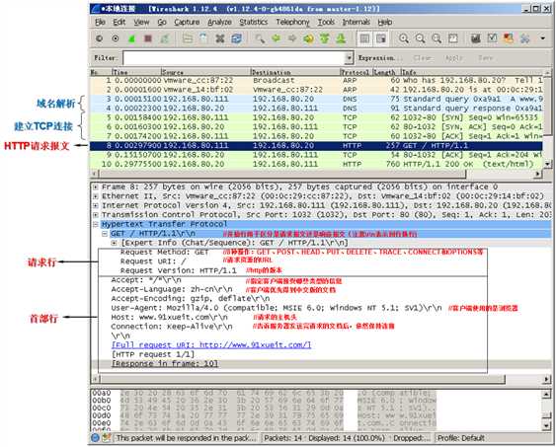Sort packets by the Protocol column header
Screen dimensions: 556x447
click(x=356, y=72)
